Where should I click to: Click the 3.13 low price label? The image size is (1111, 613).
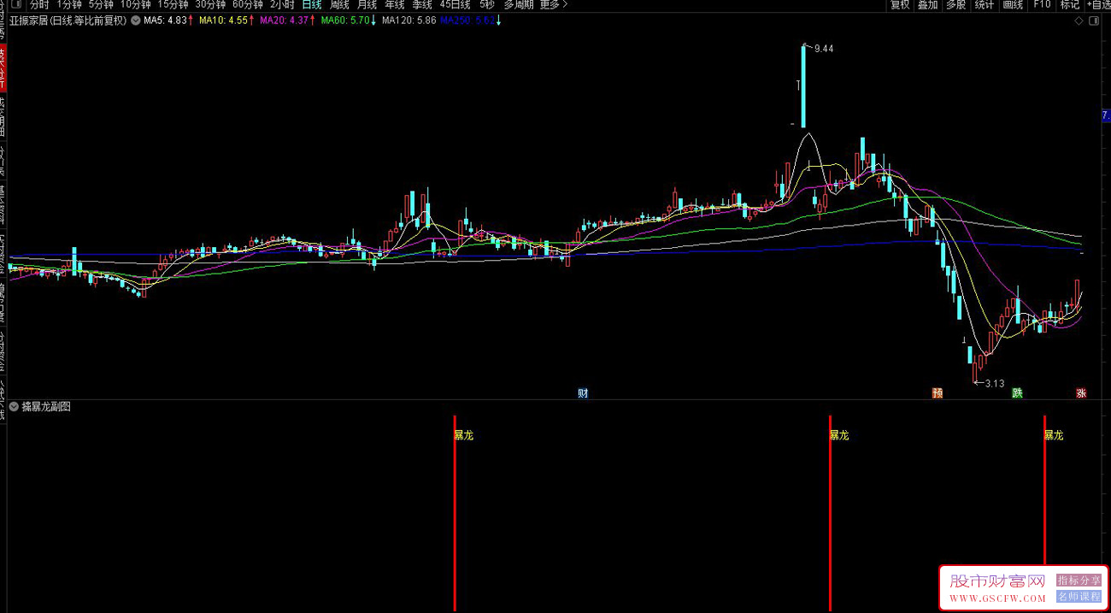pos(994,383)
